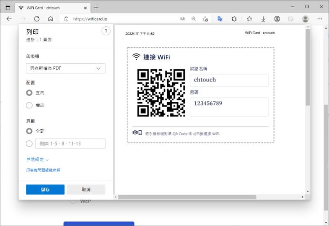View site info lock icon
Screen dimensions: 329x226
coord(66,19)
